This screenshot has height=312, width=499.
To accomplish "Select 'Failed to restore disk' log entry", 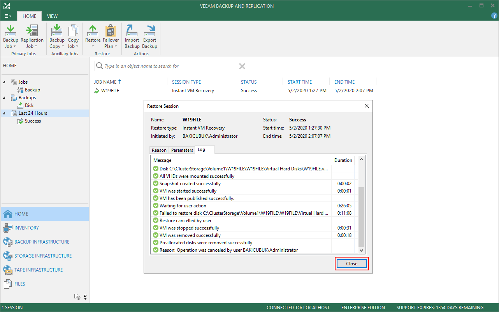I will click(x=253, y=213).
